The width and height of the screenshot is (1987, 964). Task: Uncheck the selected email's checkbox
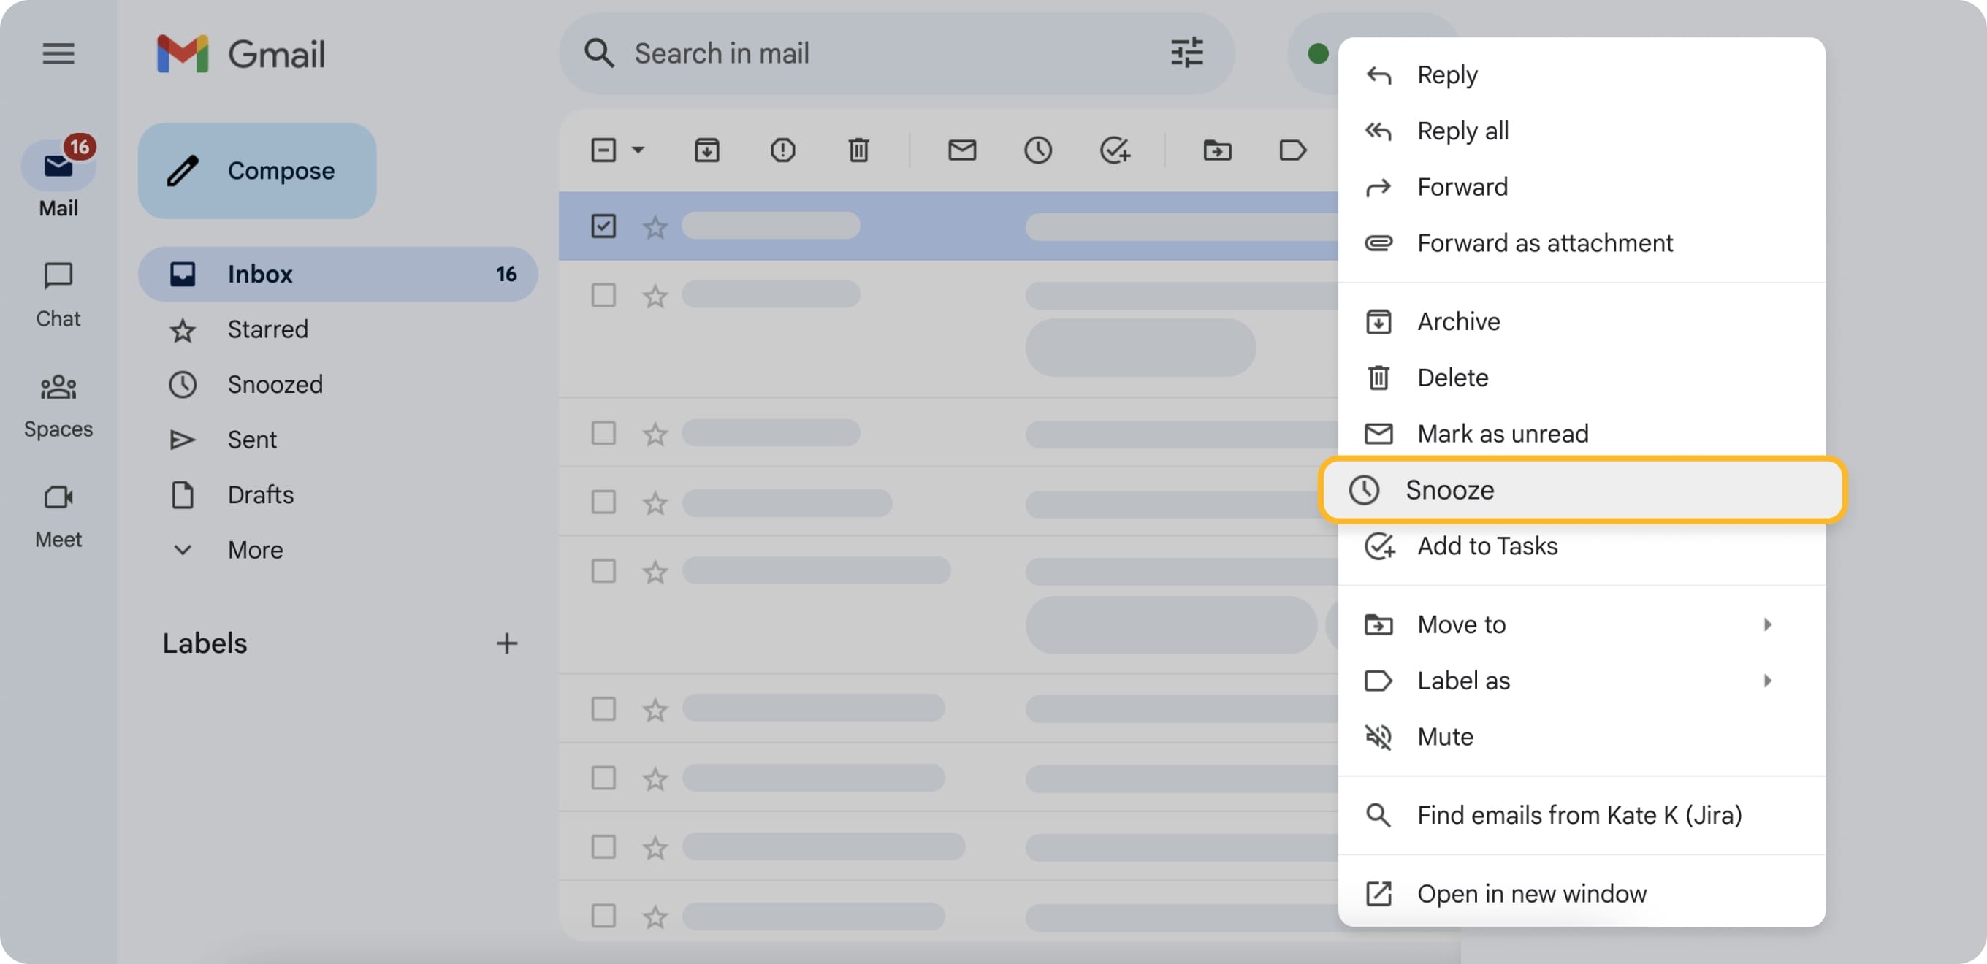tap(603, 225)
